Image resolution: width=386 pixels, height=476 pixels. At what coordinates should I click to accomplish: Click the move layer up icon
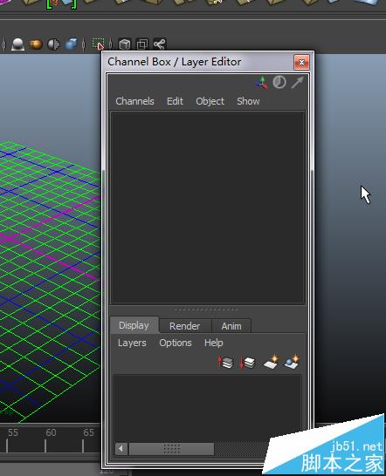225,362
